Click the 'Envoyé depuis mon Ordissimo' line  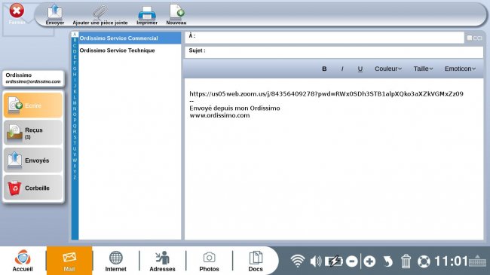(x=234, y=108)
